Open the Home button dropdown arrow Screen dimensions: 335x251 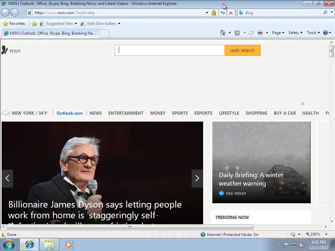[x=230, y=33]
